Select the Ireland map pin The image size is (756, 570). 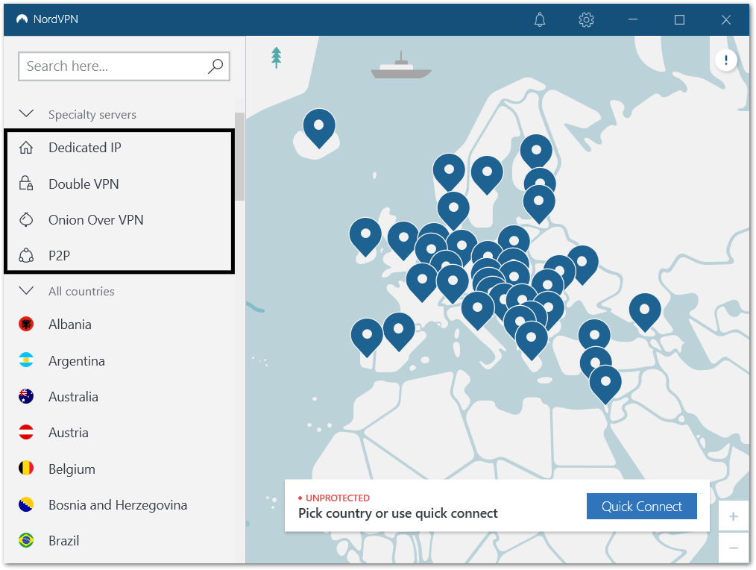click(365, 237)
